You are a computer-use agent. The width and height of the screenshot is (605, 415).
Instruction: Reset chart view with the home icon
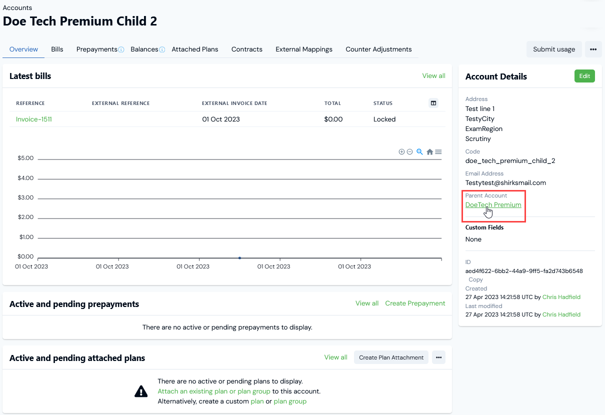[429, 151]
